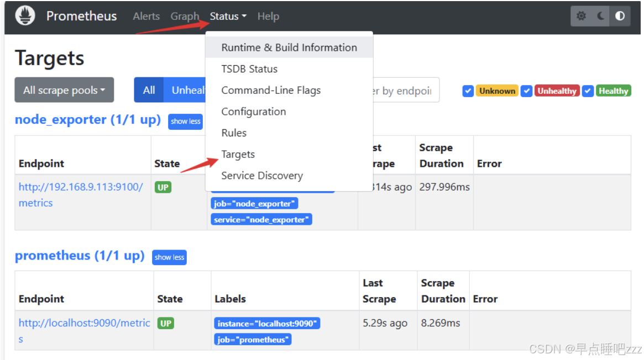Click the Unknown yellow filter badge
This screenshot has width=644, height=360.
[x=497, y=91]
